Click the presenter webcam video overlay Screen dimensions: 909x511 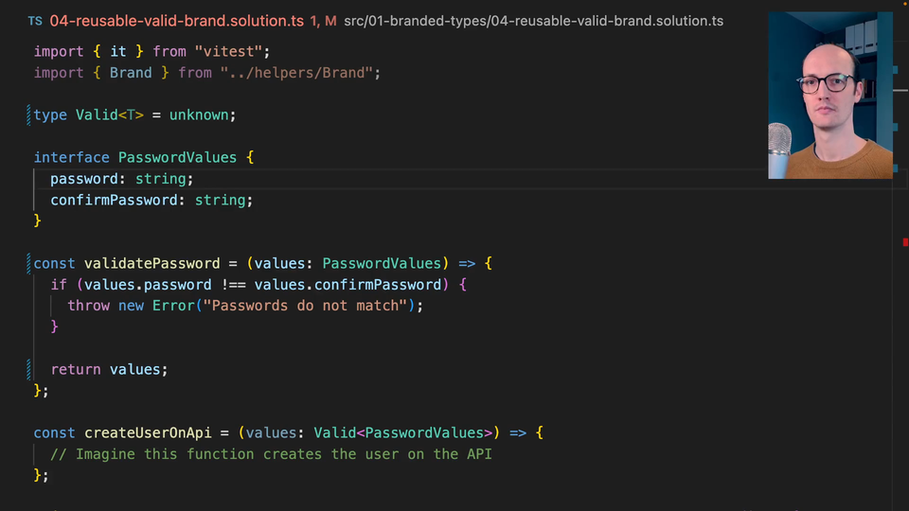829,95
